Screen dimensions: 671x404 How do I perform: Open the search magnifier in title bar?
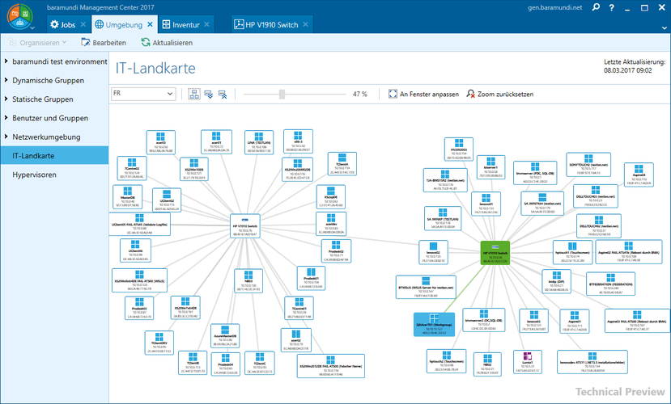coord(596,7)
